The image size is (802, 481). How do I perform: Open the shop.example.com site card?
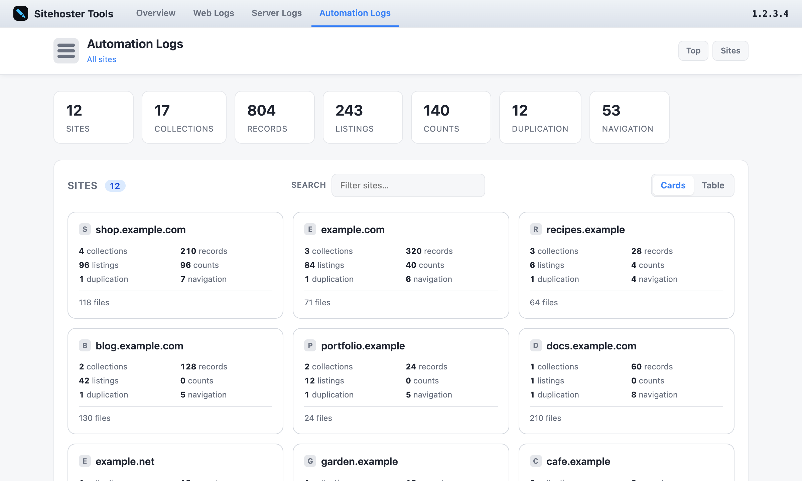point(175,265)
